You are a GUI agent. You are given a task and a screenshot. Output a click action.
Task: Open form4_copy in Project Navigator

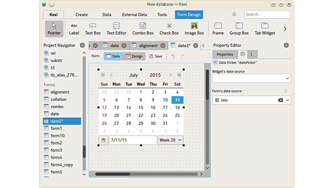pos(62,164)
